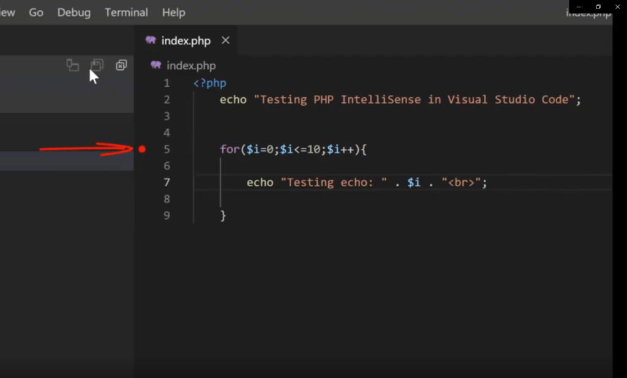Click the restore window icon
The image size is (627, 378).
pyautogui.click(x=598, y=7)
